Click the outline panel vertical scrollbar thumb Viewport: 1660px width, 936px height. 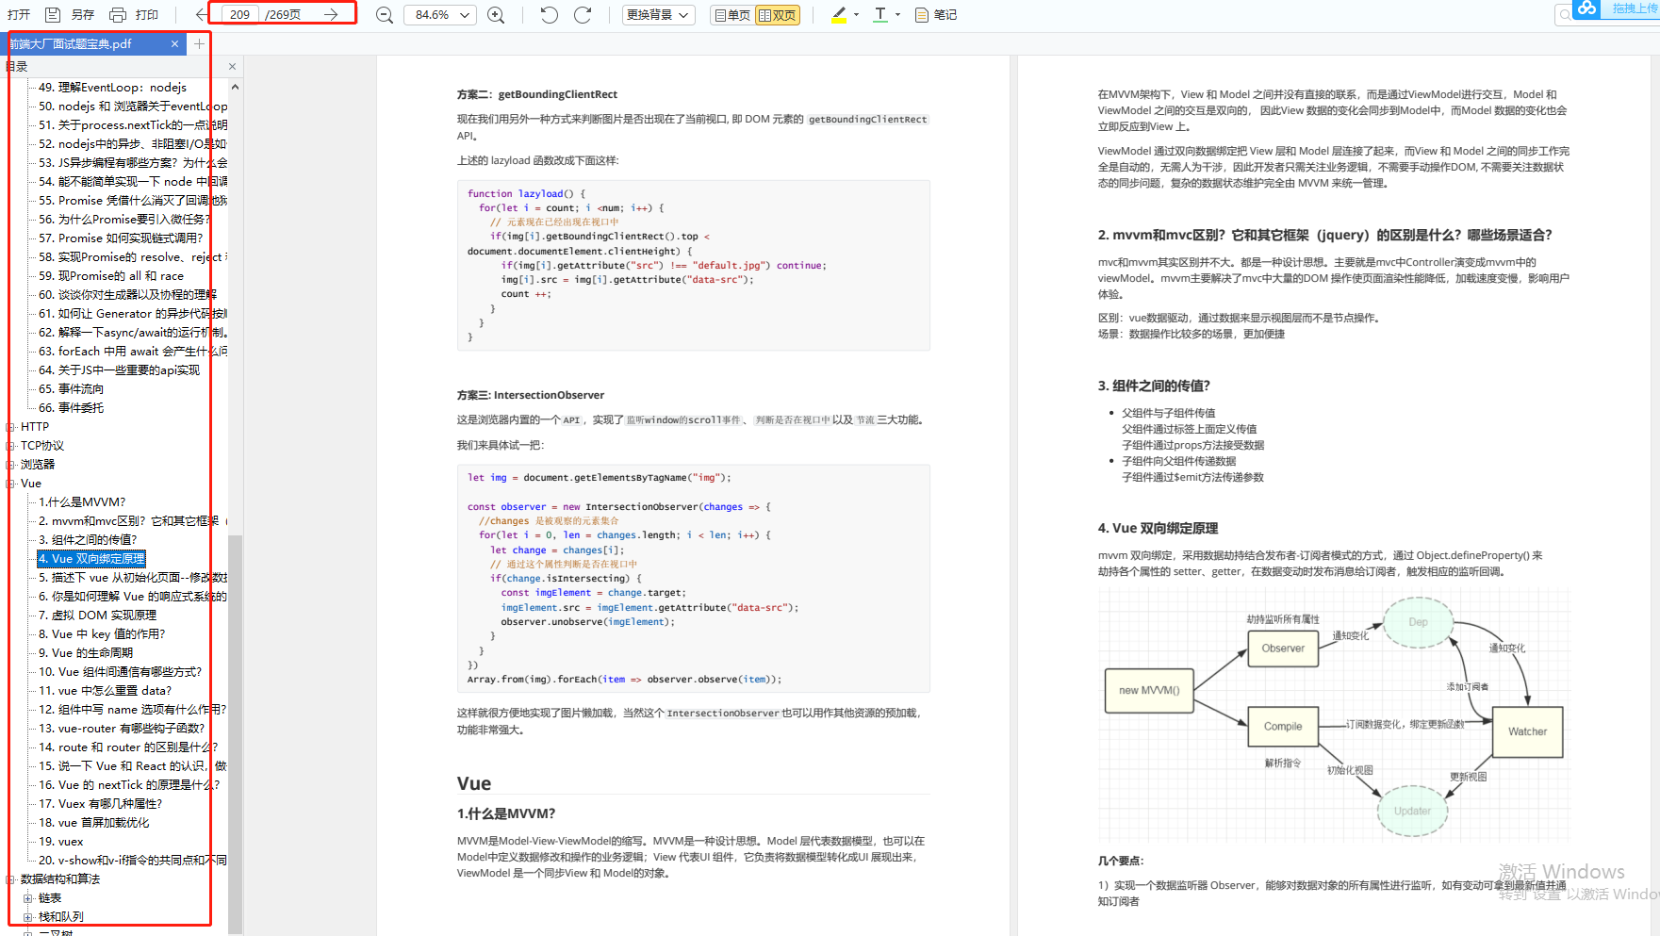pyautogui.click(x=235, y=733)
